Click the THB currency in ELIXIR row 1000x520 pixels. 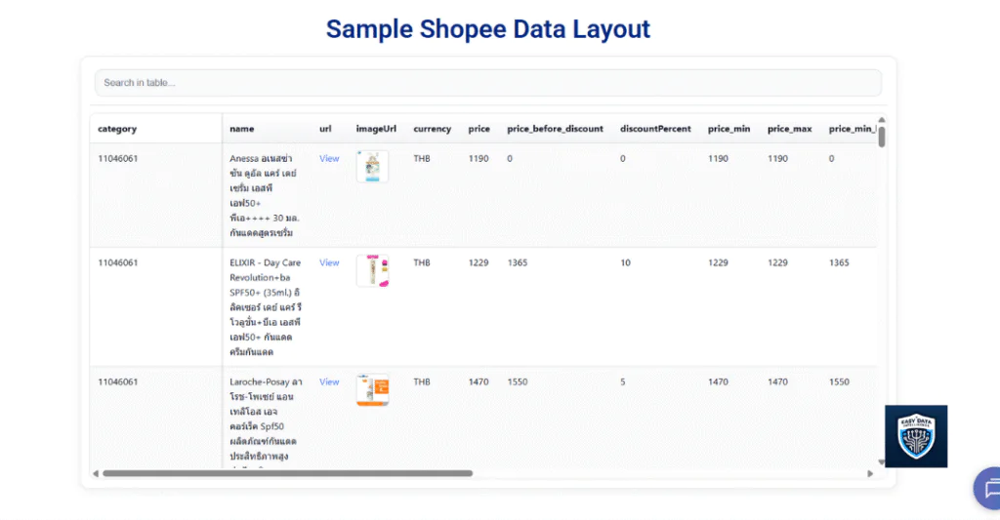pyautogui.click(x=422, y=262)
